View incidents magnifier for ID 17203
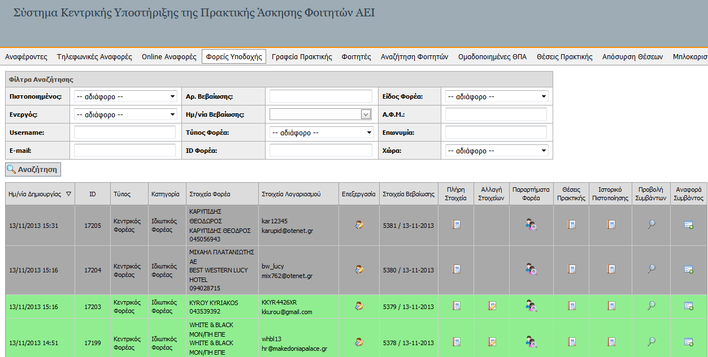 click(651, 306)
